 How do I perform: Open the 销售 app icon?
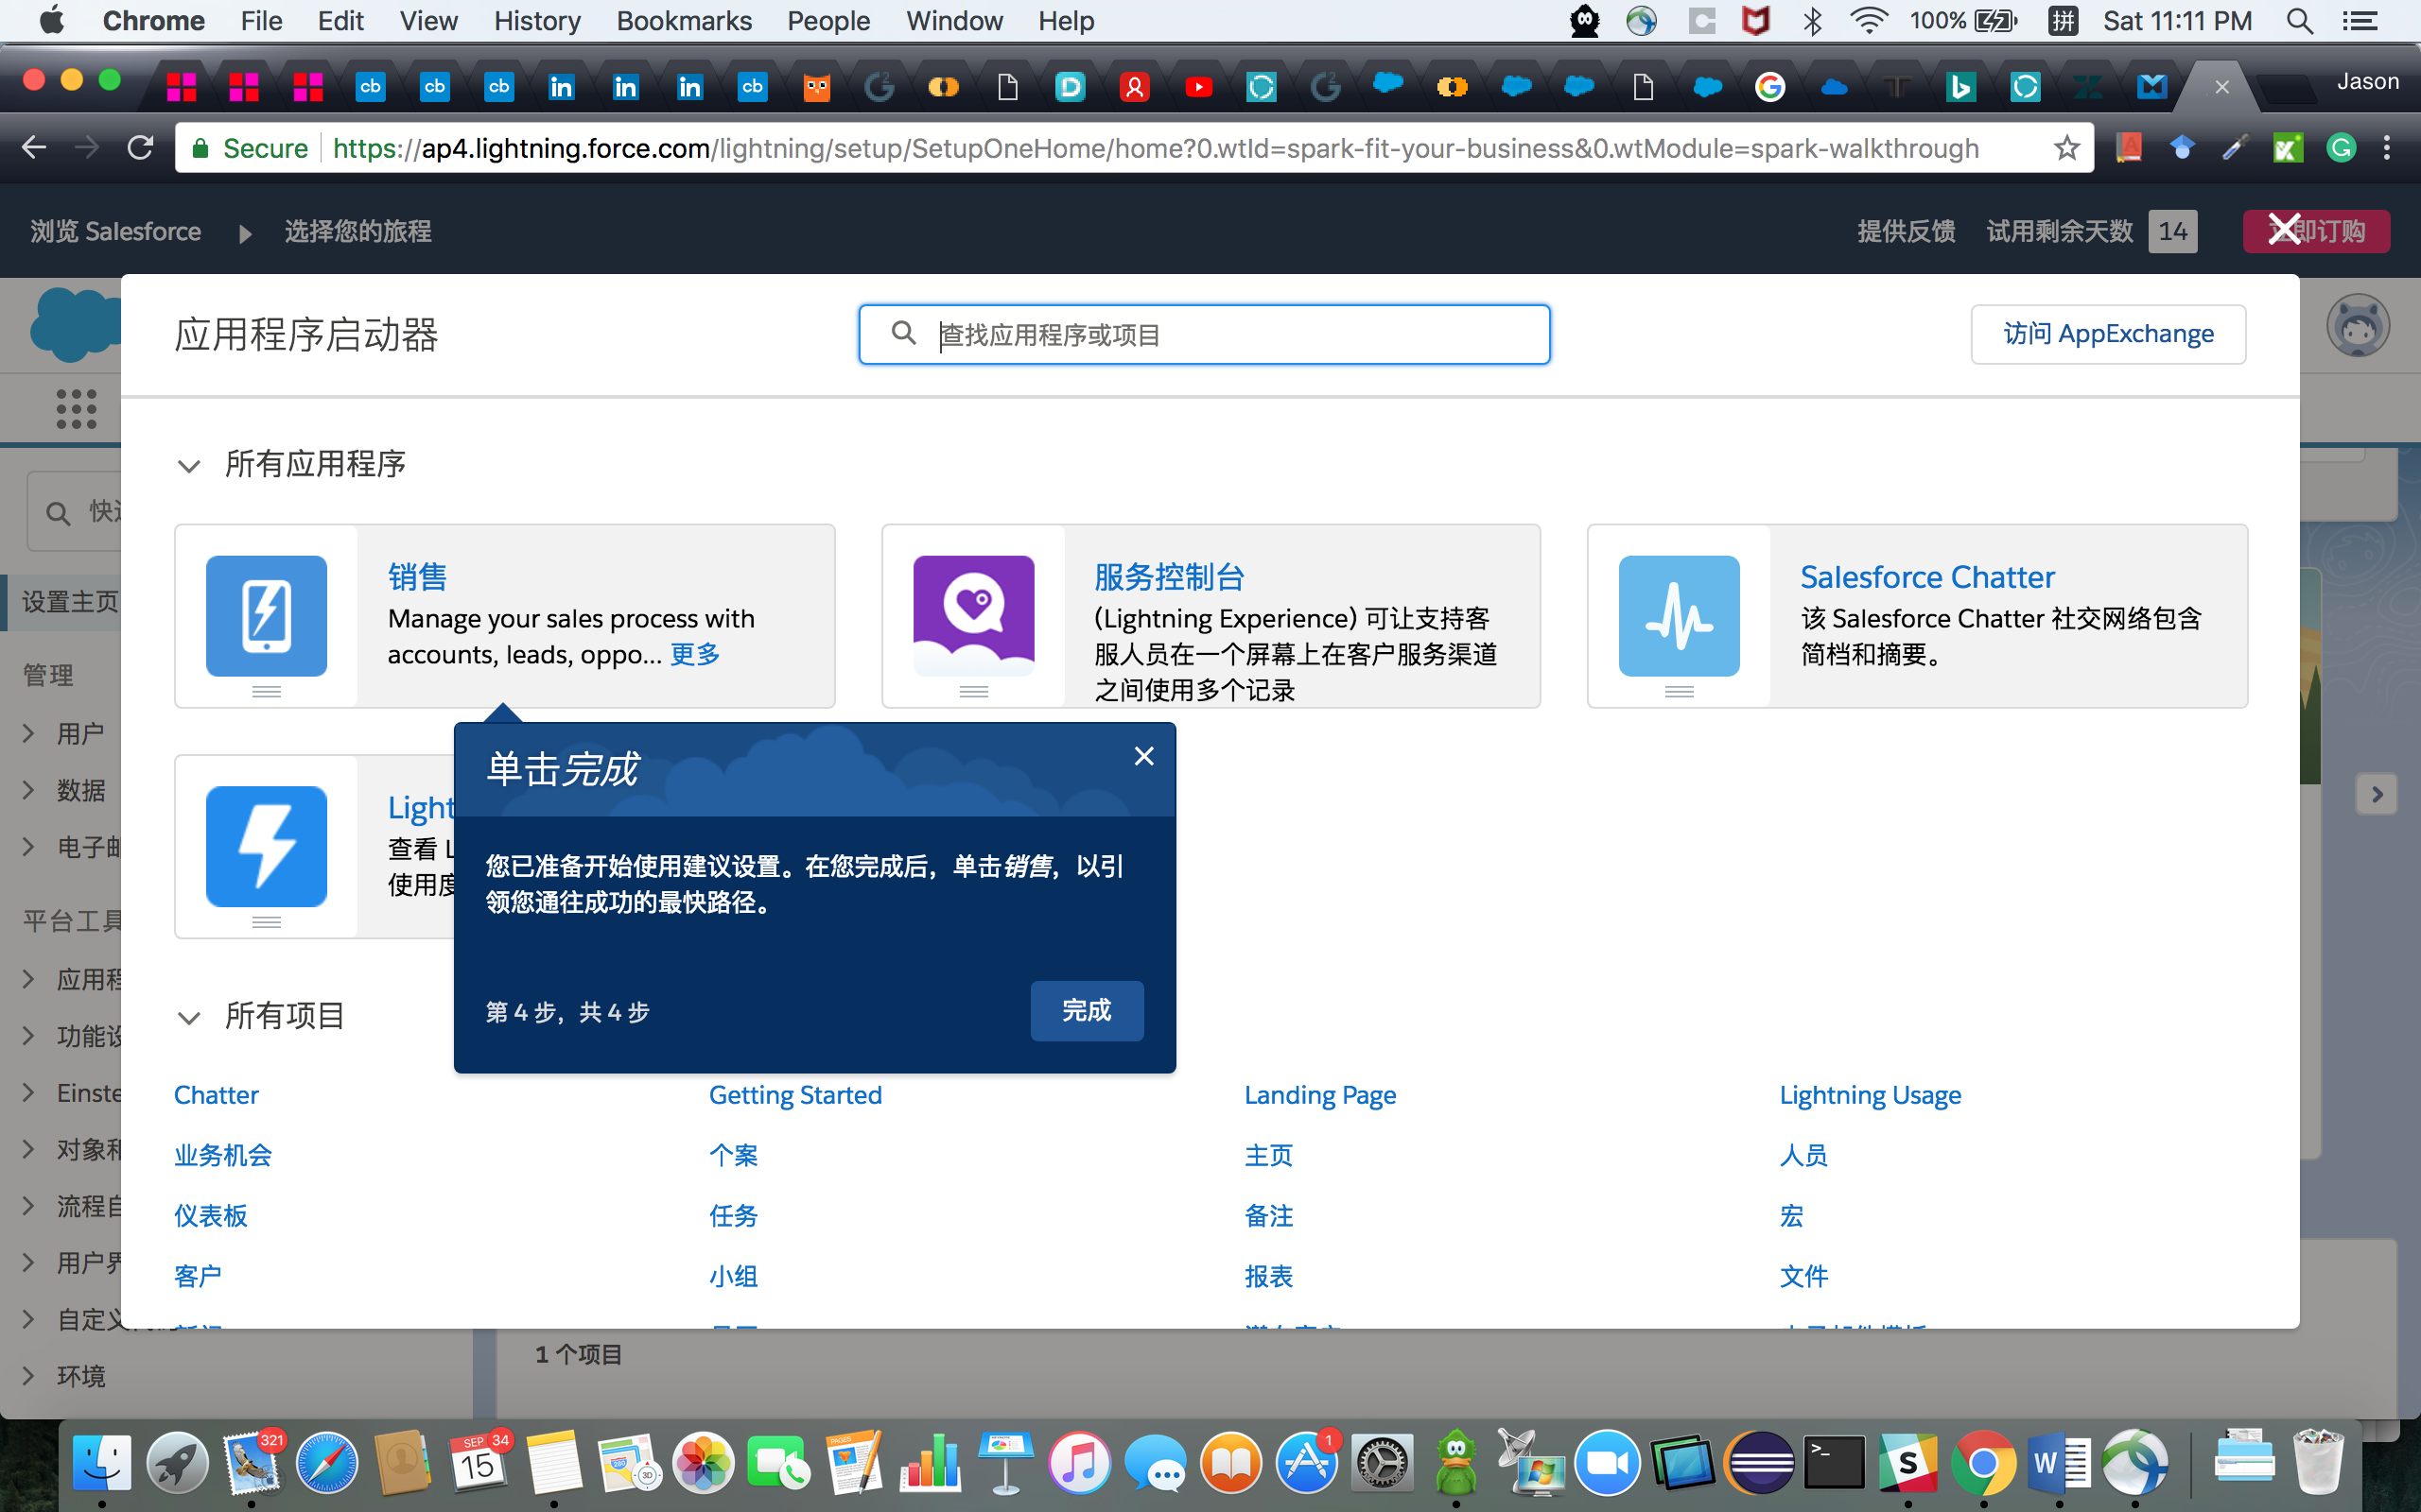[266, 615]
